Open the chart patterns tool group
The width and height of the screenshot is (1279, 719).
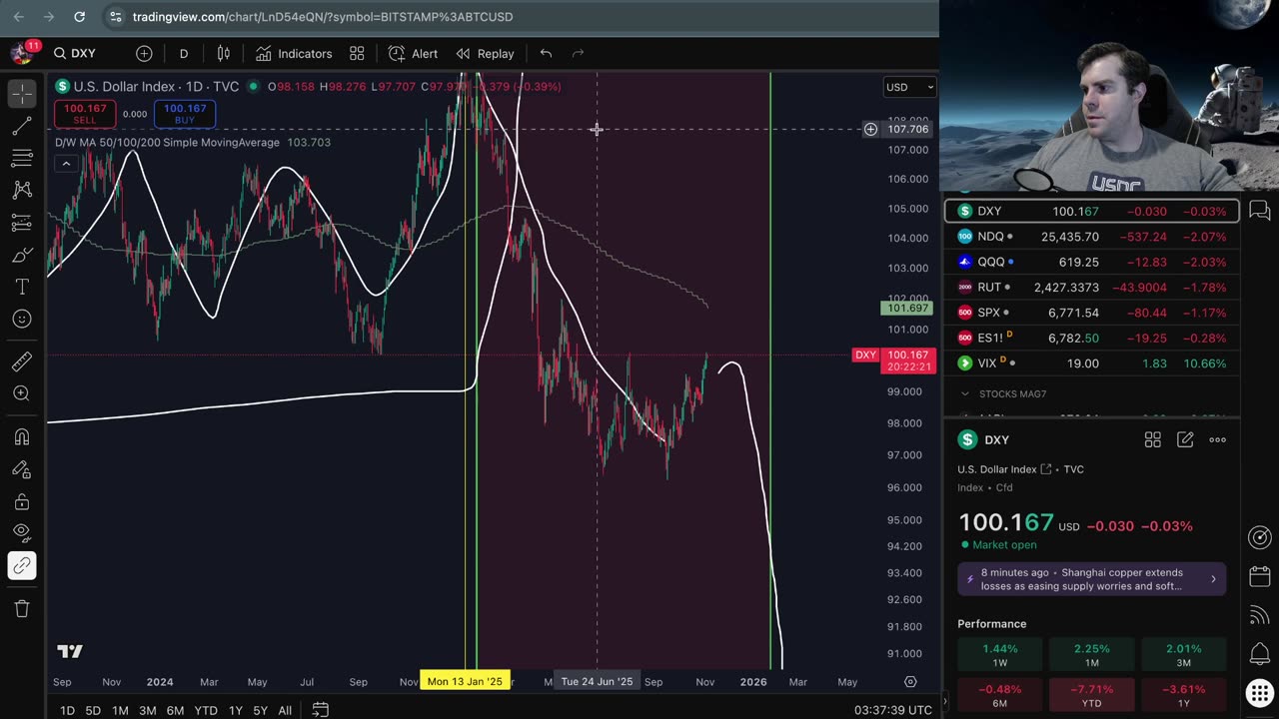click(x=22, y=190)
